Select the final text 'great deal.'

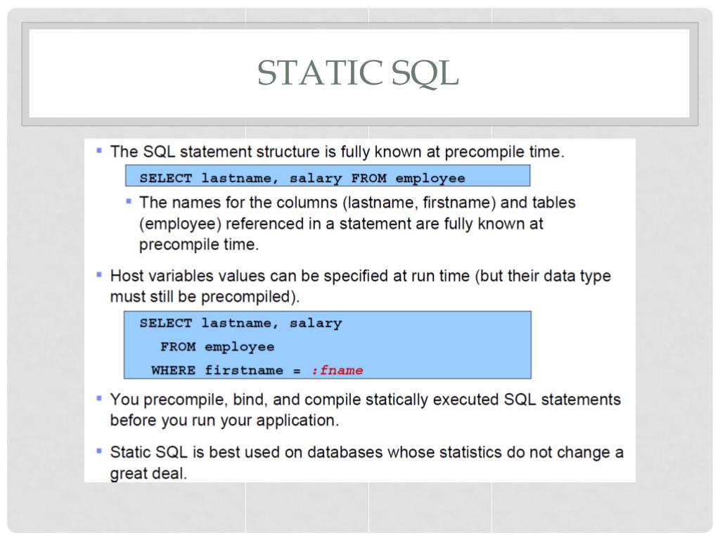(148, 473)
